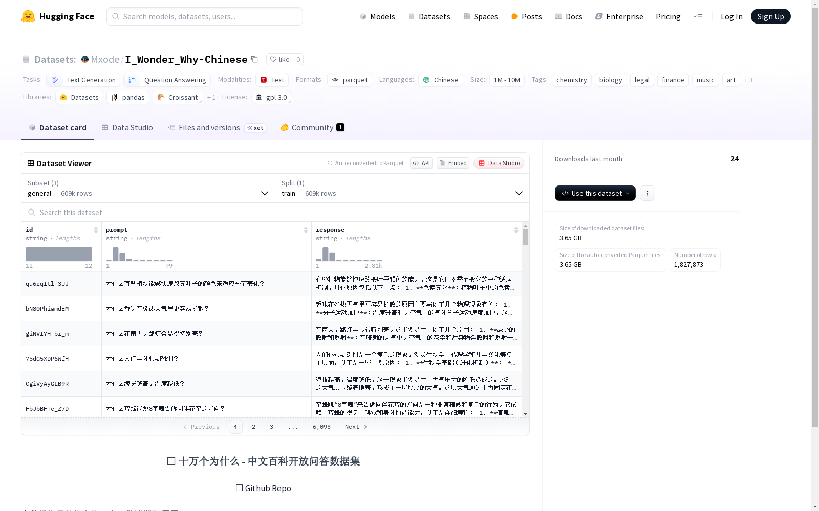The height and width of the screenshot is (511, 819).
Task: Switch to the Data Studio tab
Action: pyautogui.click(x=127, y=128)
